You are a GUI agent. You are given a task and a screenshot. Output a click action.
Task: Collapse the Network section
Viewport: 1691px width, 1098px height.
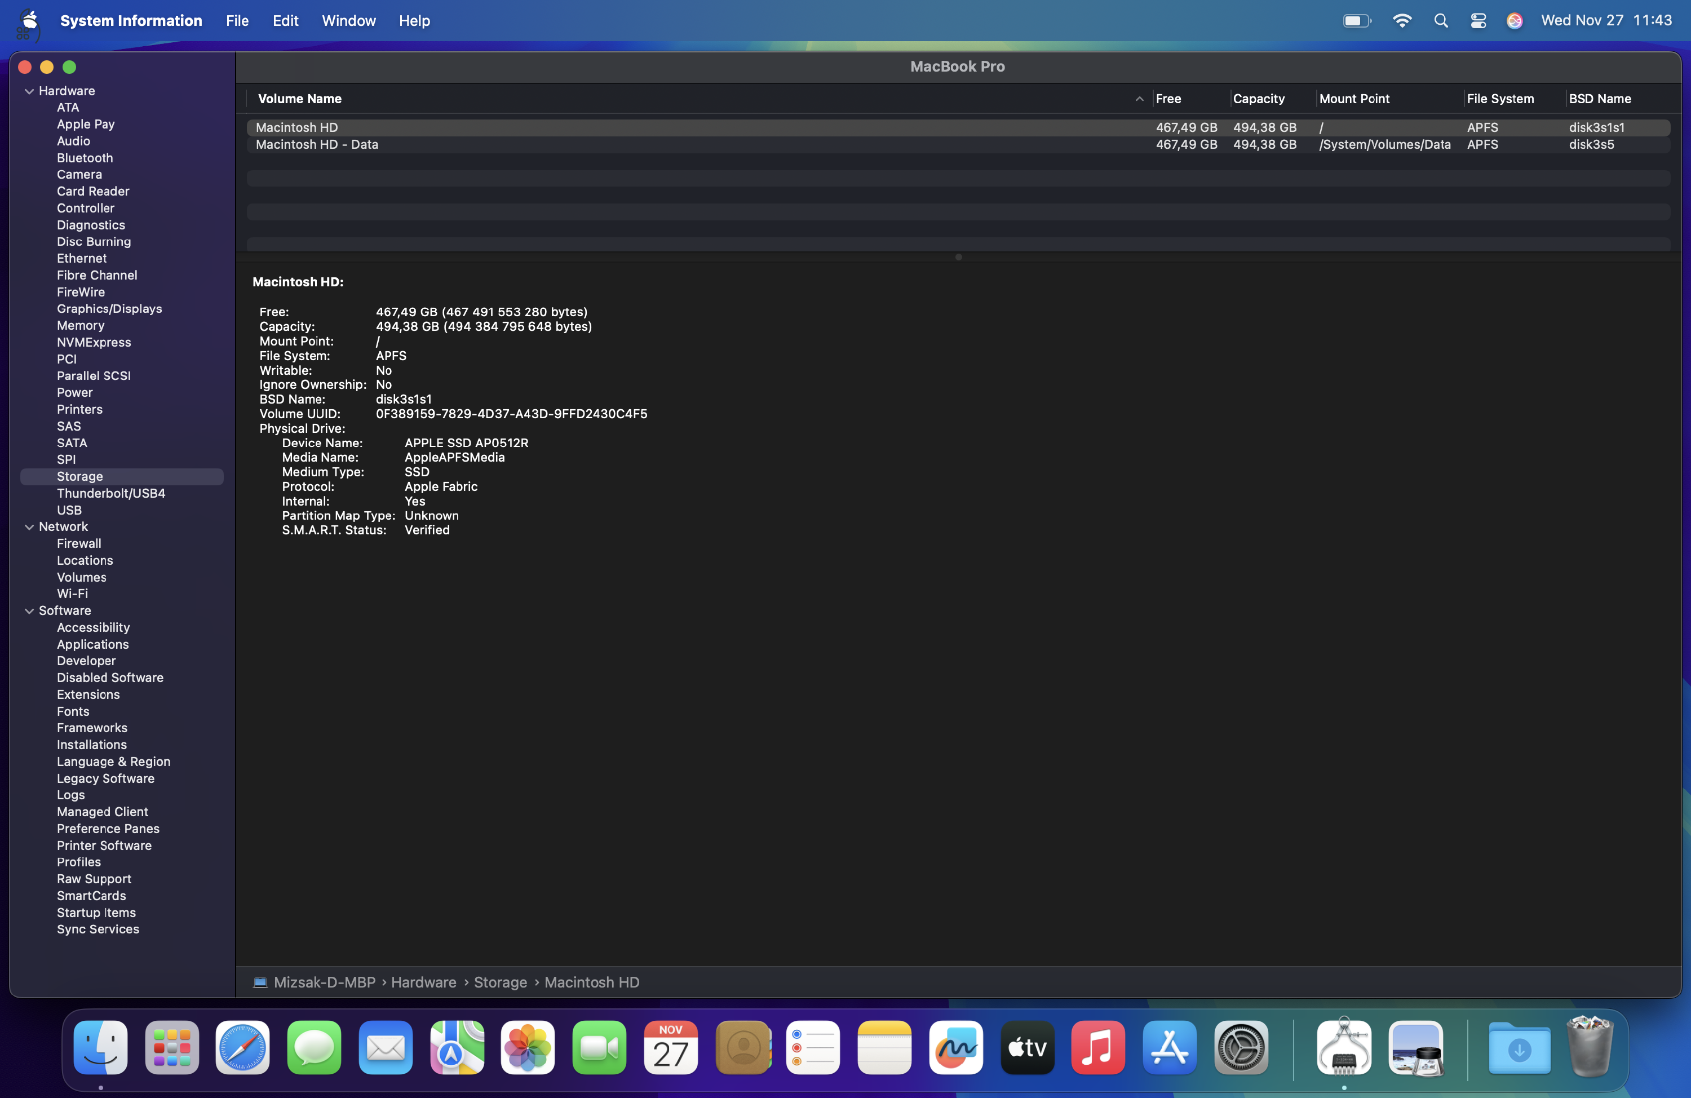[29, 526]
